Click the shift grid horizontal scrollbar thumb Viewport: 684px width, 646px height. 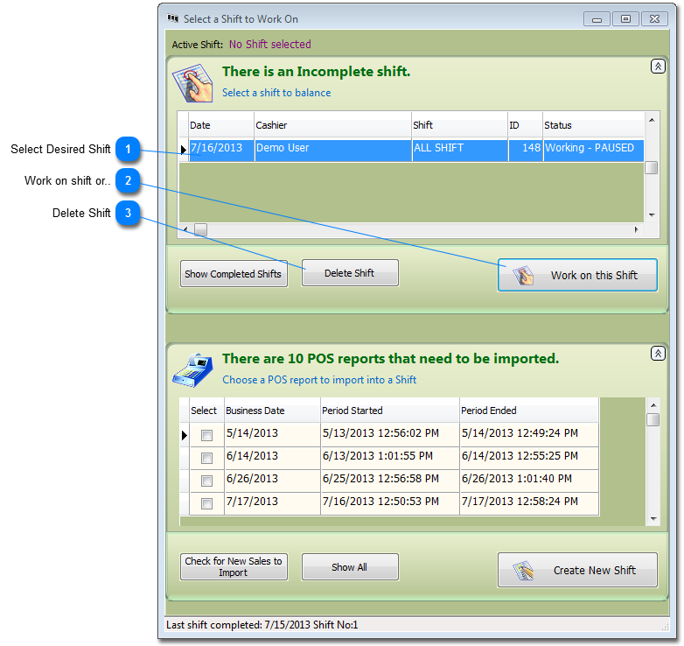pos(200,229)
